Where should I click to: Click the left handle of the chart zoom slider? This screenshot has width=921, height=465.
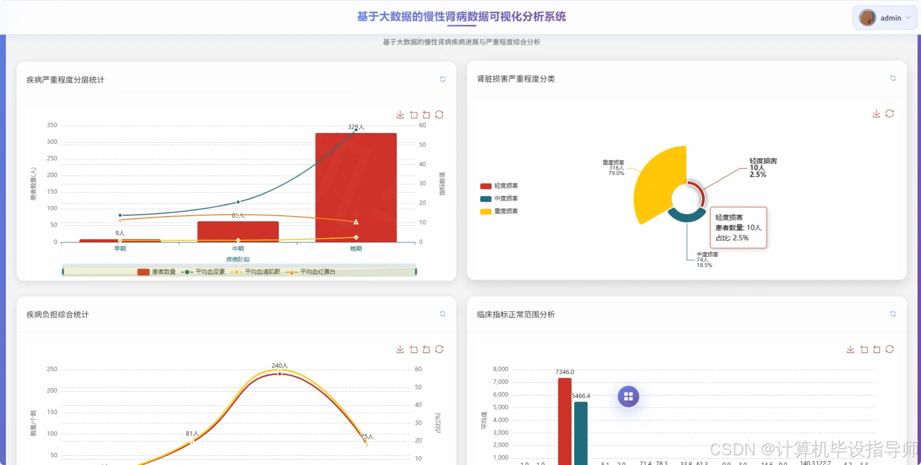63,272
